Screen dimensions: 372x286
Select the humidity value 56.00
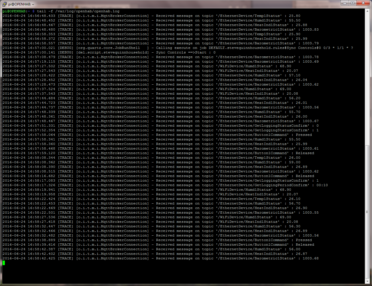tap(295, 249)
